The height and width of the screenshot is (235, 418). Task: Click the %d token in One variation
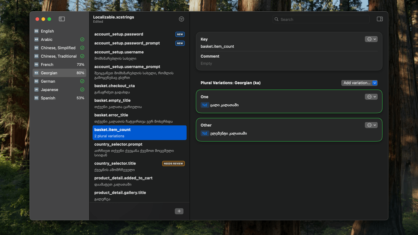click(205, 105)
